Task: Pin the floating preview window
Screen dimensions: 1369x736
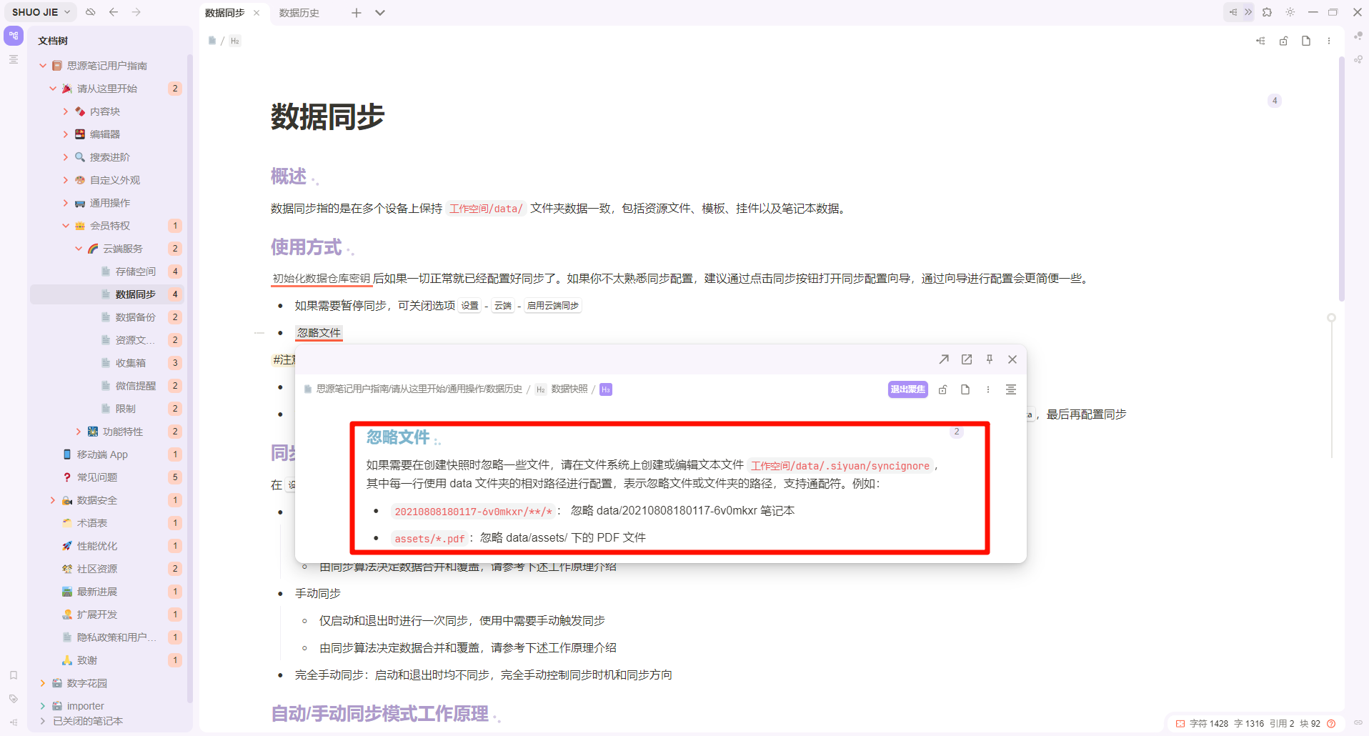Action: (x=989, y=359)
